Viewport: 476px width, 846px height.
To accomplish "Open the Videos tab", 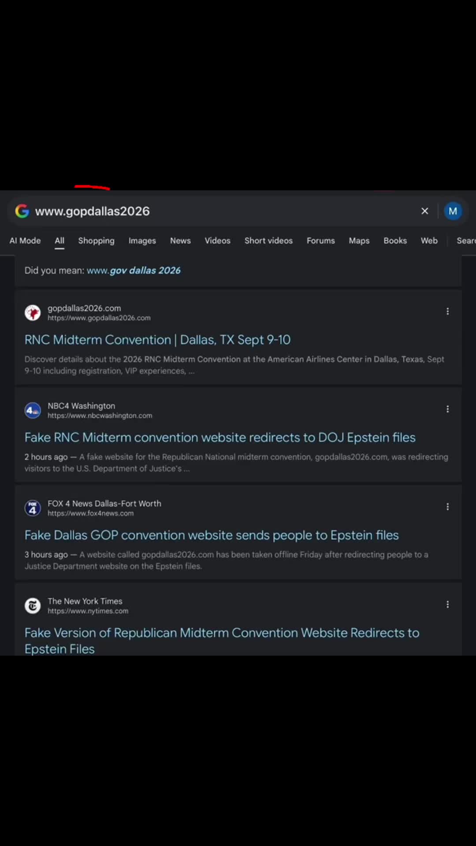I will tap(217, 241).
